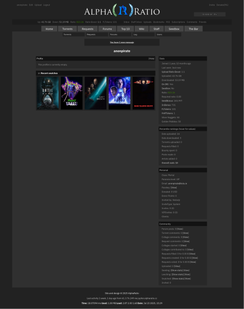Screen dimensions: 244x309
Task: Show stats for Seeding torrents
Action: coord(177,270)
